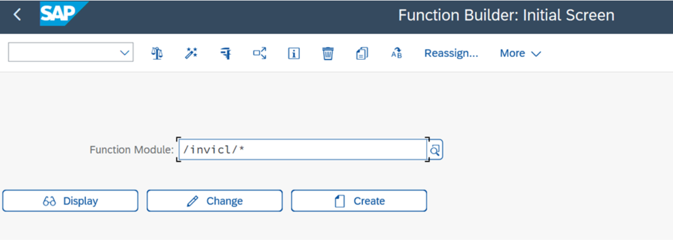Click the Function Builder: Initial Screen title
673x241 pixels.
(x=506, y=15)
